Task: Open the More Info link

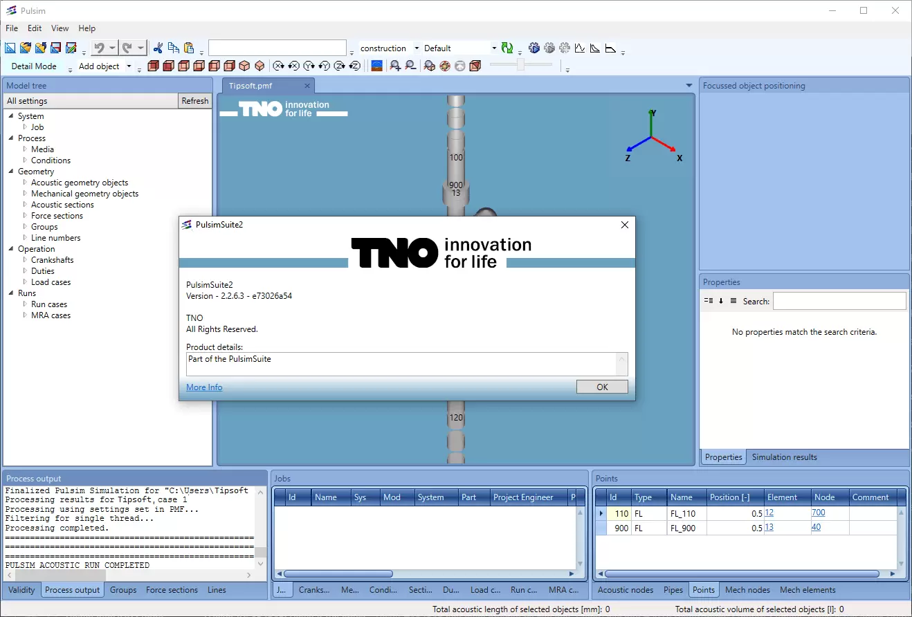Action: click(x=204, y=387)
